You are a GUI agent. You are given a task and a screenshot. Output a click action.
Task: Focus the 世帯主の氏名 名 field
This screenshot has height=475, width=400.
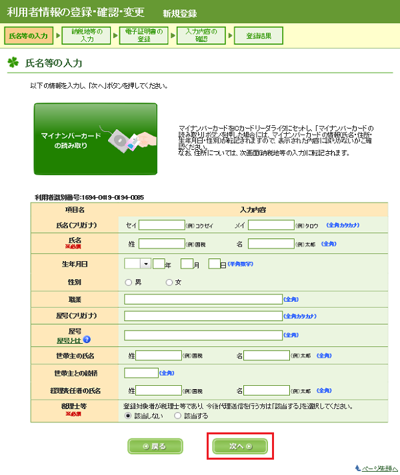pyautogui.click(x=267, y=356)
